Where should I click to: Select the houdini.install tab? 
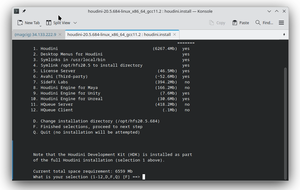(119, 35)
